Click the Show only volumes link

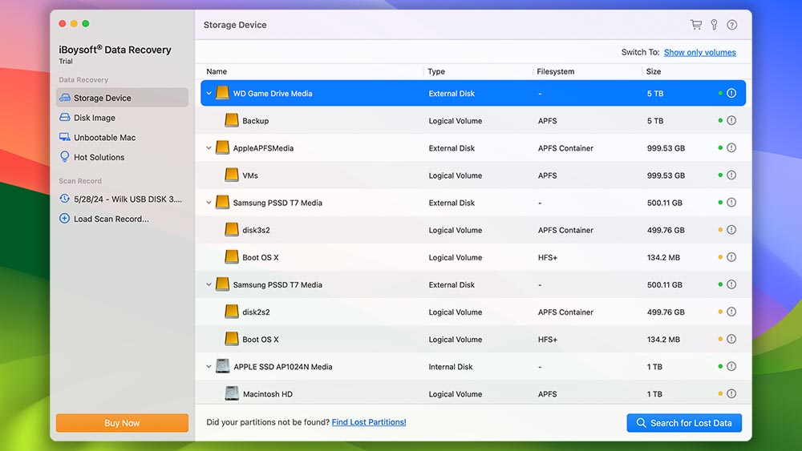pos(699,52)
